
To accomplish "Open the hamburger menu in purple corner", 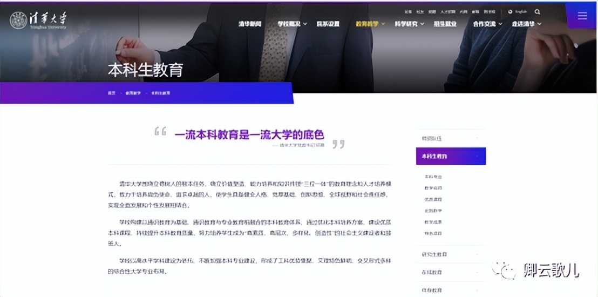I will (582, 16).
